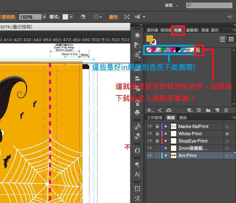Image resolution: width=236 pixels, height=203 pixels.
Task: Switch to the 工作區域 (Artboards) tab
Action: point(155,118)
